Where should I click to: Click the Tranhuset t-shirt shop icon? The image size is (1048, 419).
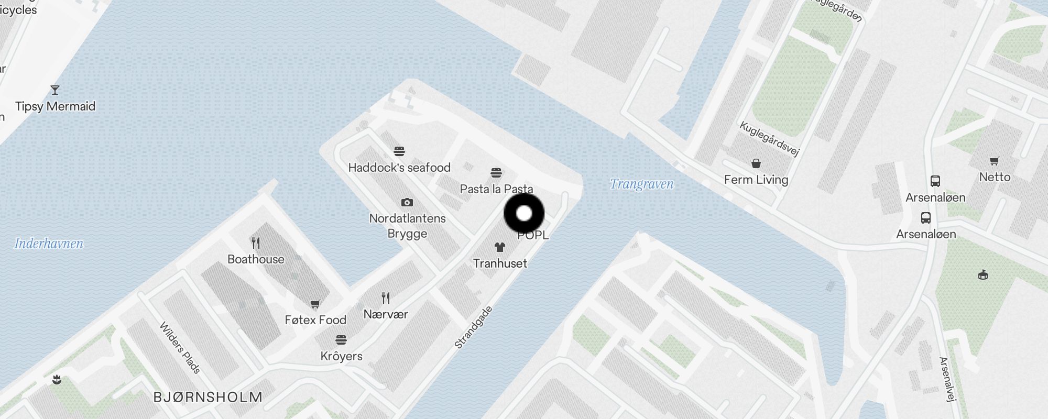click(500, 247)
